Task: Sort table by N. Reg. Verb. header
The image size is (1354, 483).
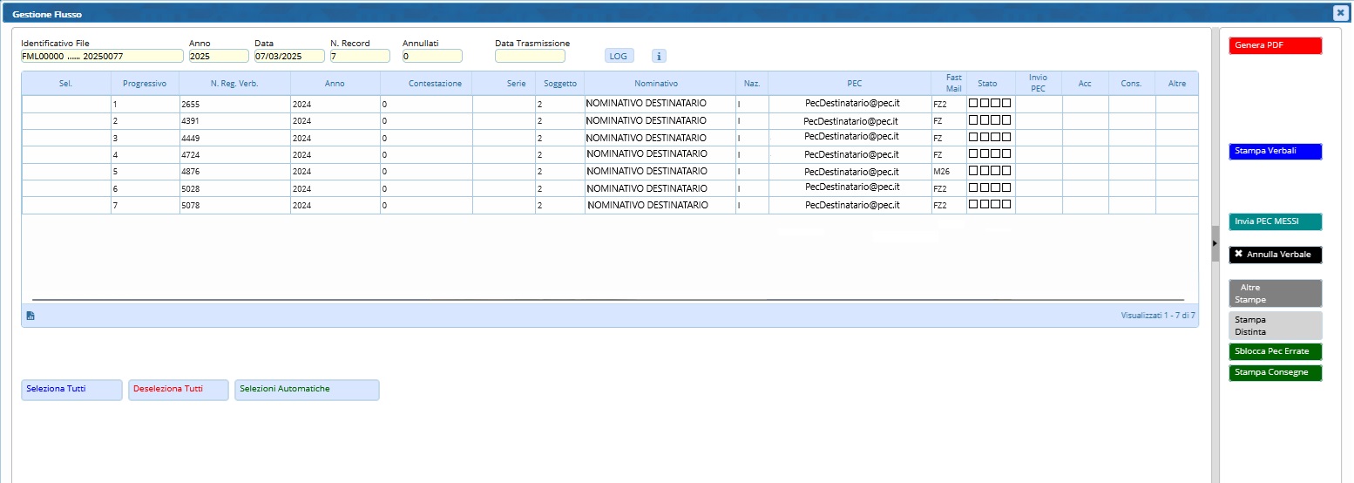Action: point(234,84)
